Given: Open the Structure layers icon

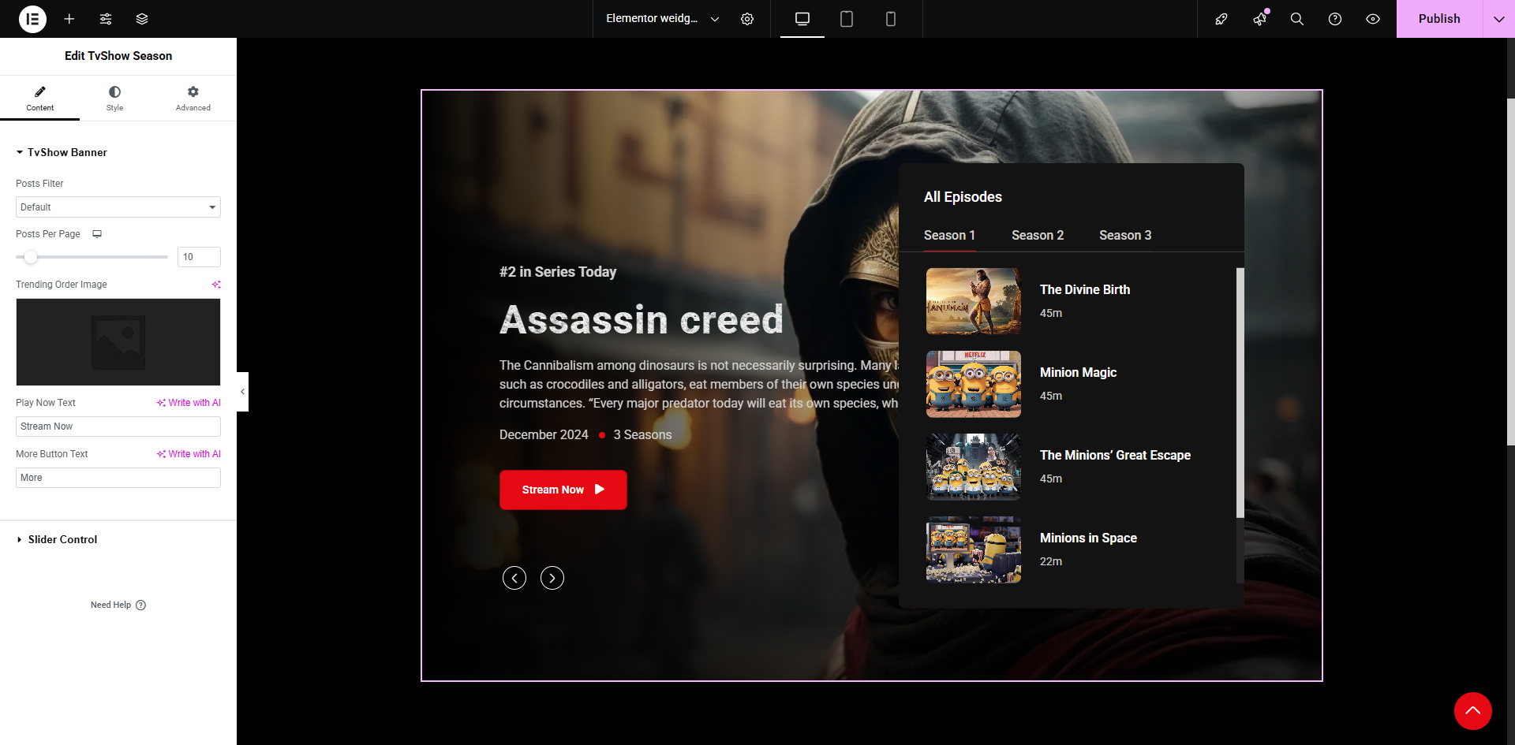Looking at the screenshot, I should pyautogui.click(x=142, y=19).
